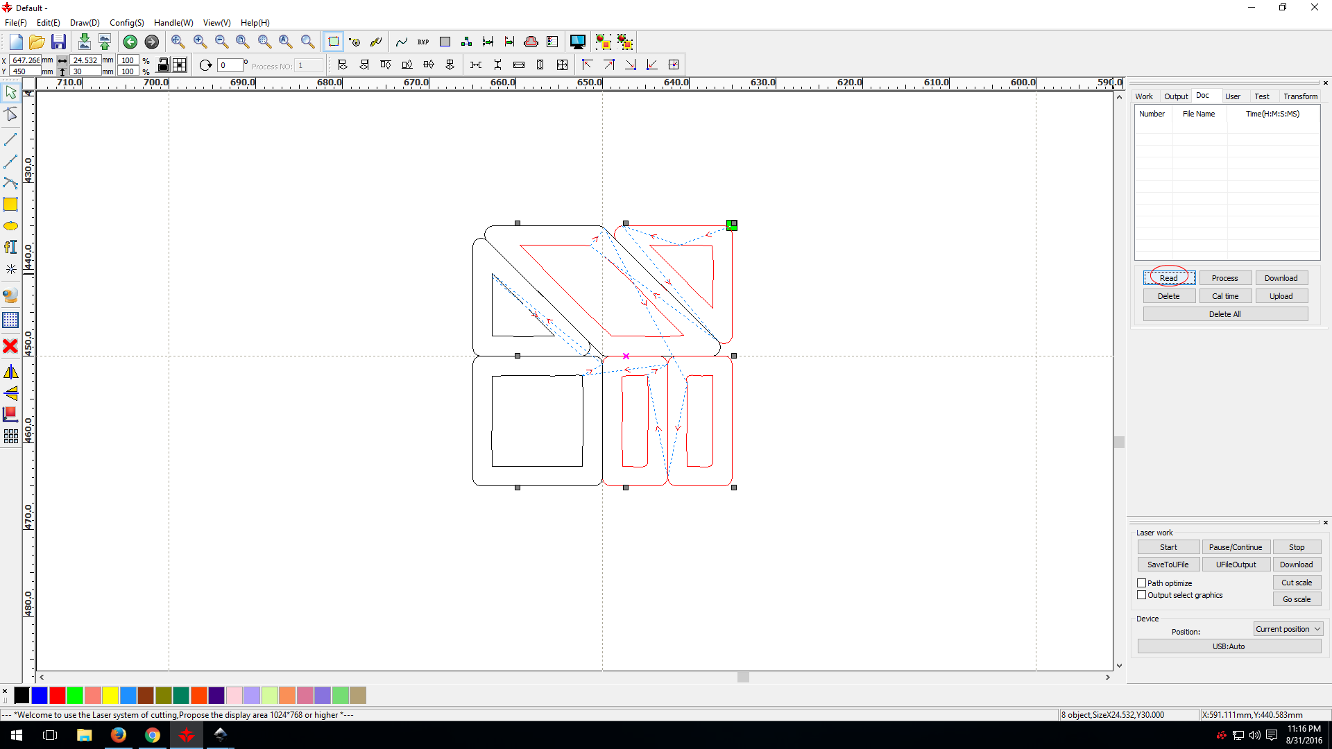This screenshot has height=749, width=1332.
Task: Select the ellipse drawing tool
Action: pyautogui.click(x=10, y=226)
